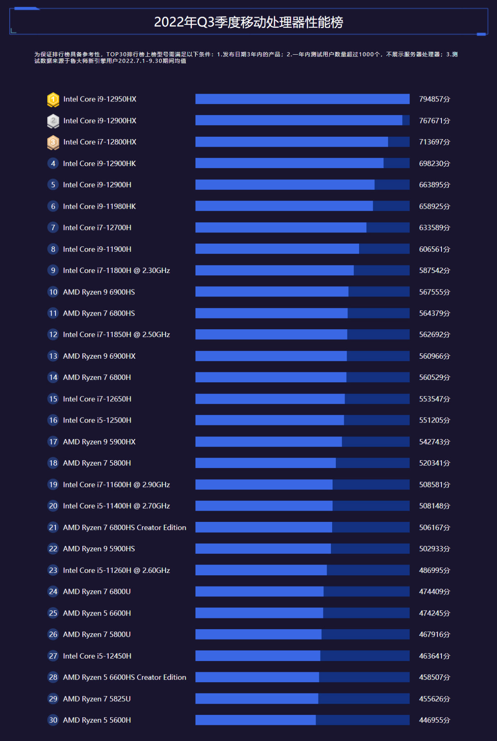Image resolution: width=497 pixels, height=741 pixels.
Task: Click the AMD Ryzen 5 5600H score bar
Action: coord(302,720)
